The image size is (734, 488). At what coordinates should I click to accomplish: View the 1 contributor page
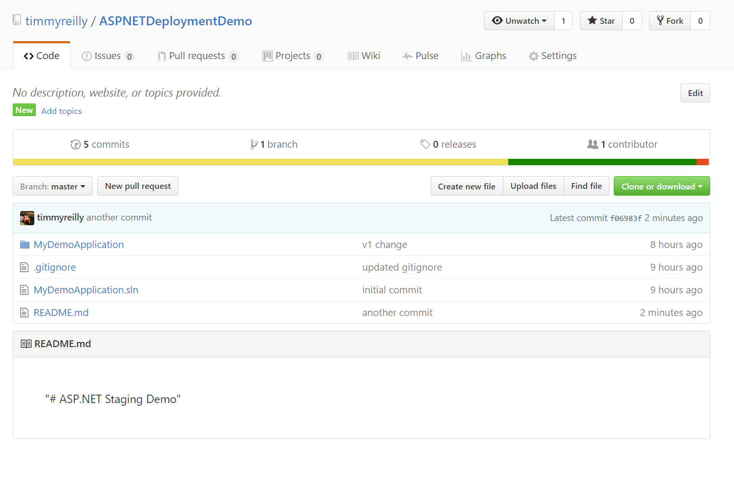[x=623, y=145]
